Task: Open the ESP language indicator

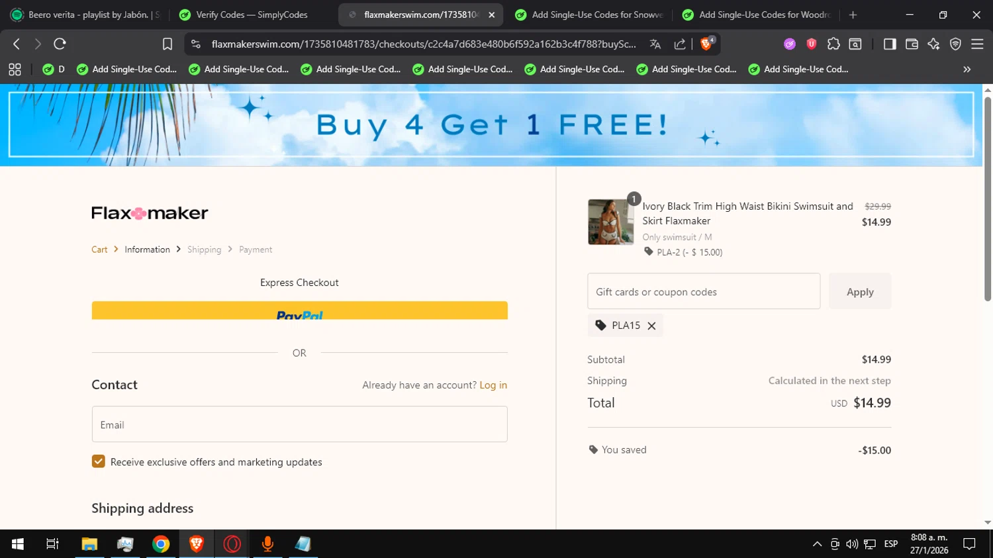Action: click(x=891, y=544)
